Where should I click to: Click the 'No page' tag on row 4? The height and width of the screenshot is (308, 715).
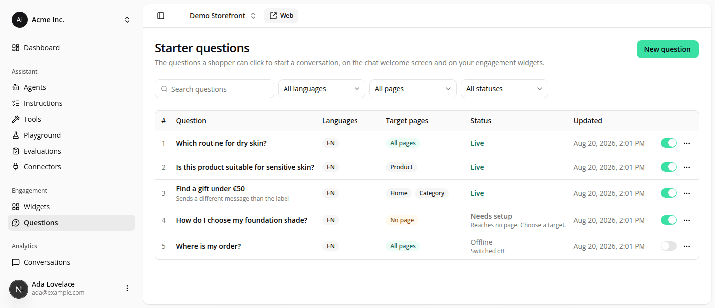point(402,220)
